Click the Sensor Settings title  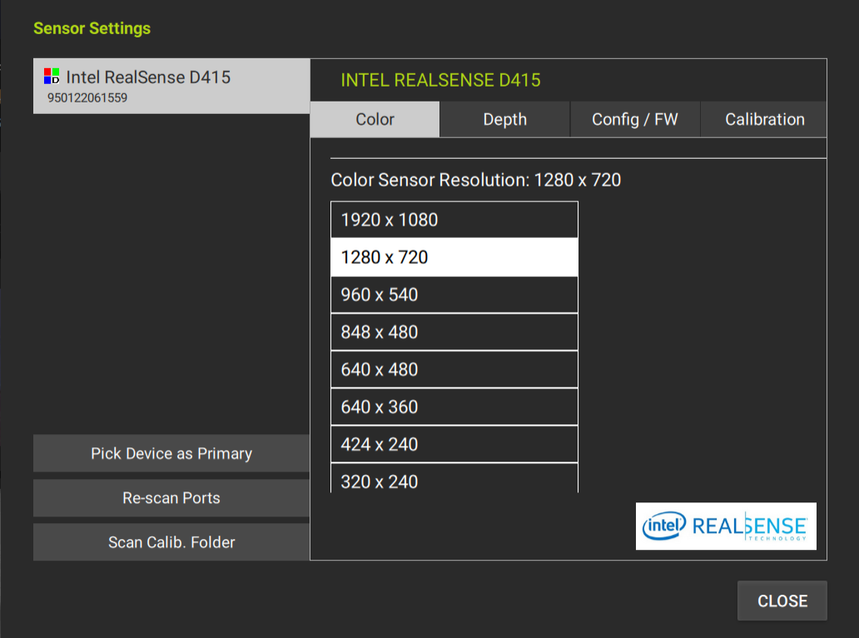(92, 28)
